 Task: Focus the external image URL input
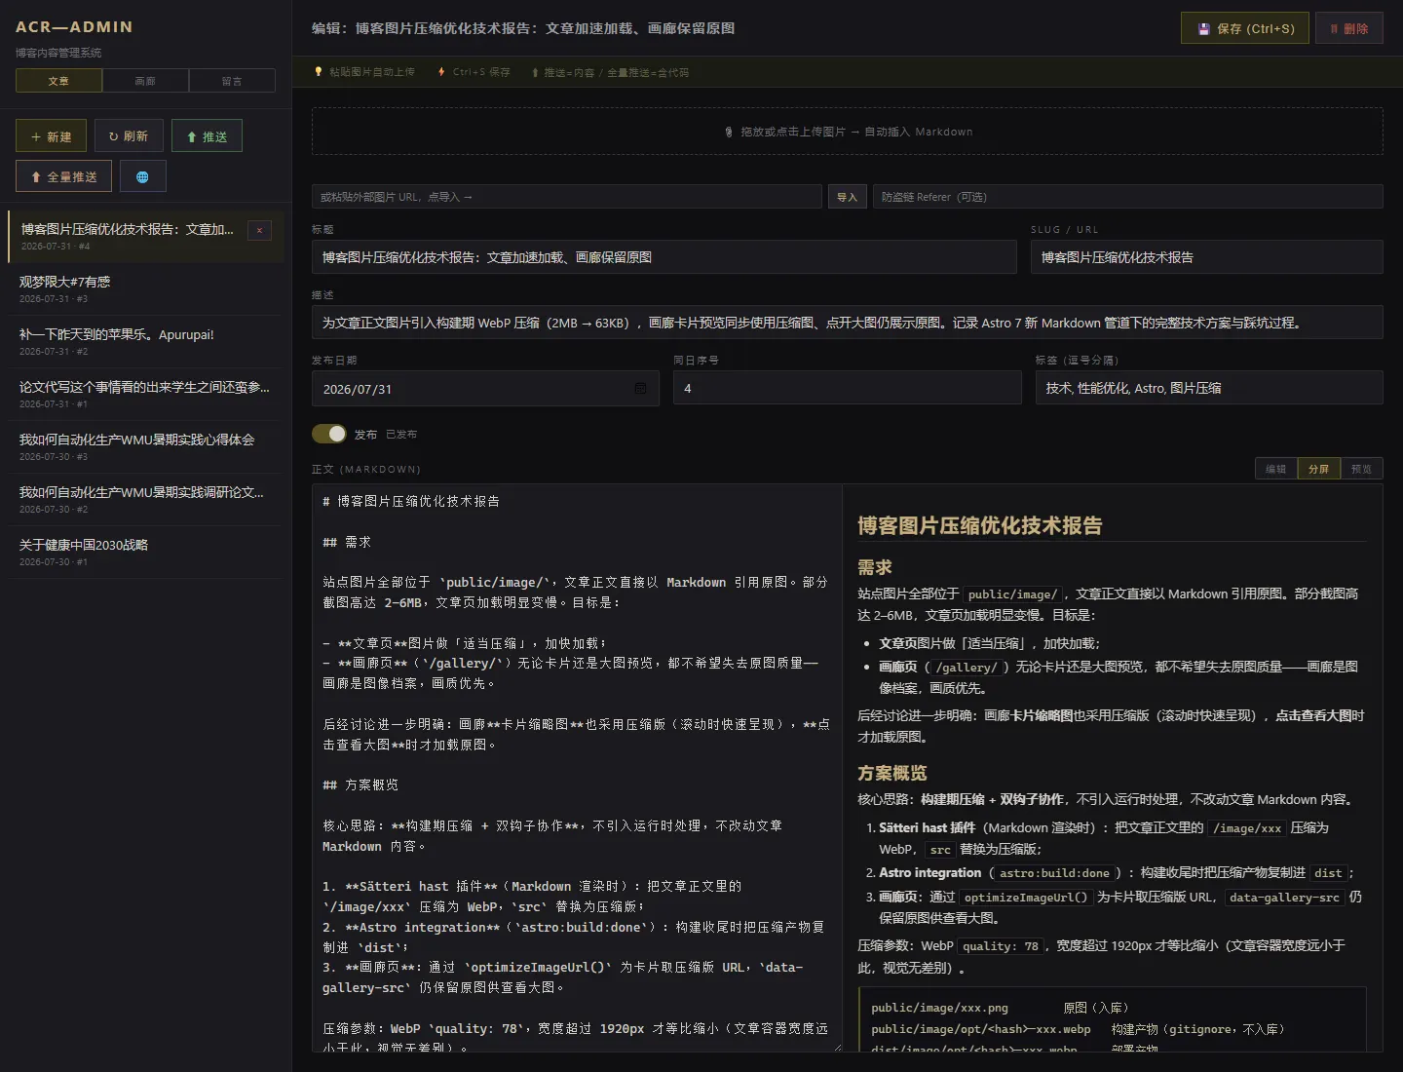coord(567,197)
